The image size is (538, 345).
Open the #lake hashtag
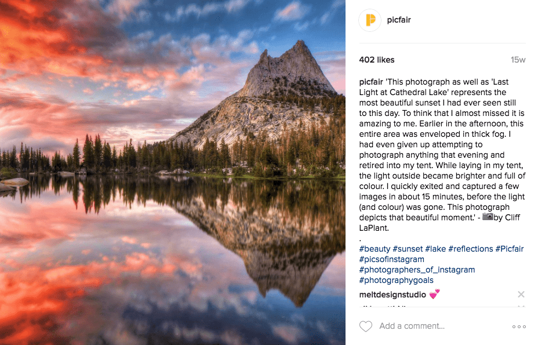pyautogui.click(x=435, y=249)
